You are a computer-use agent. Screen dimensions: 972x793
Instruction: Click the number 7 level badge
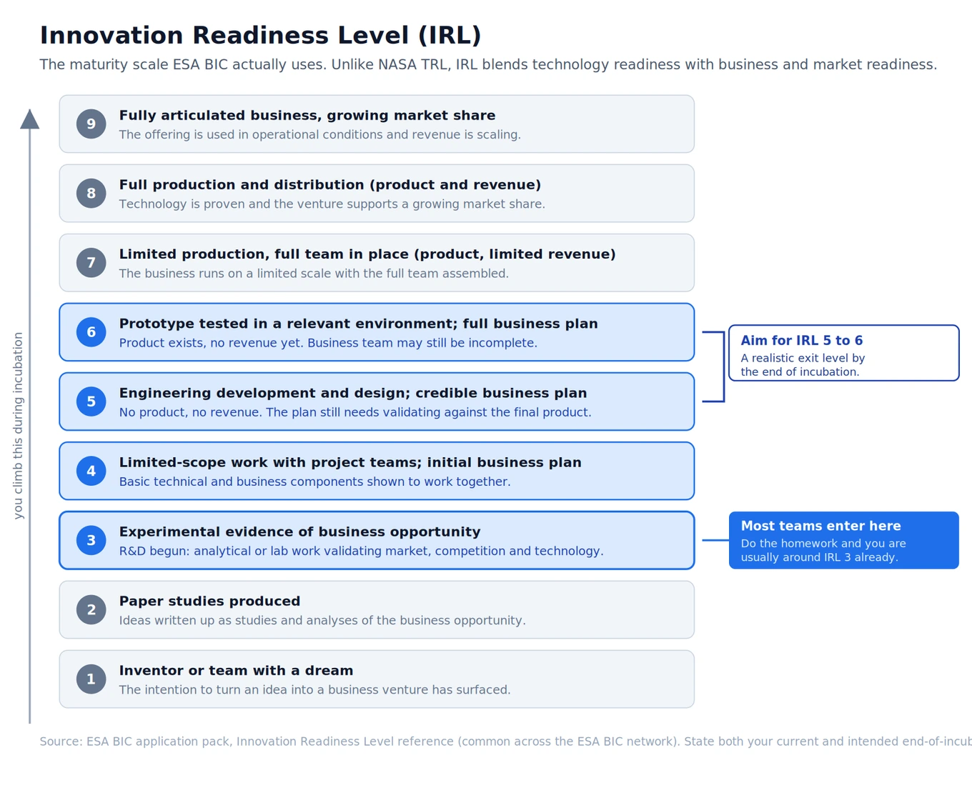coord(91,262)
